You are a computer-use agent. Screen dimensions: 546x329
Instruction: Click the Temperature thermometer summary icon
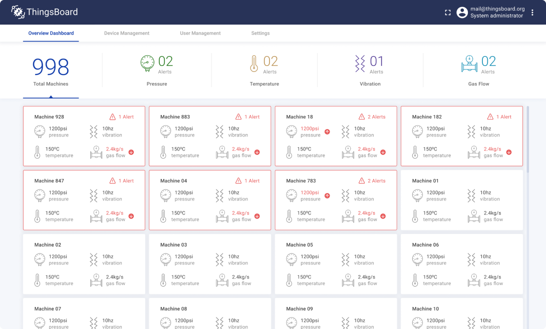click(254, 64)
